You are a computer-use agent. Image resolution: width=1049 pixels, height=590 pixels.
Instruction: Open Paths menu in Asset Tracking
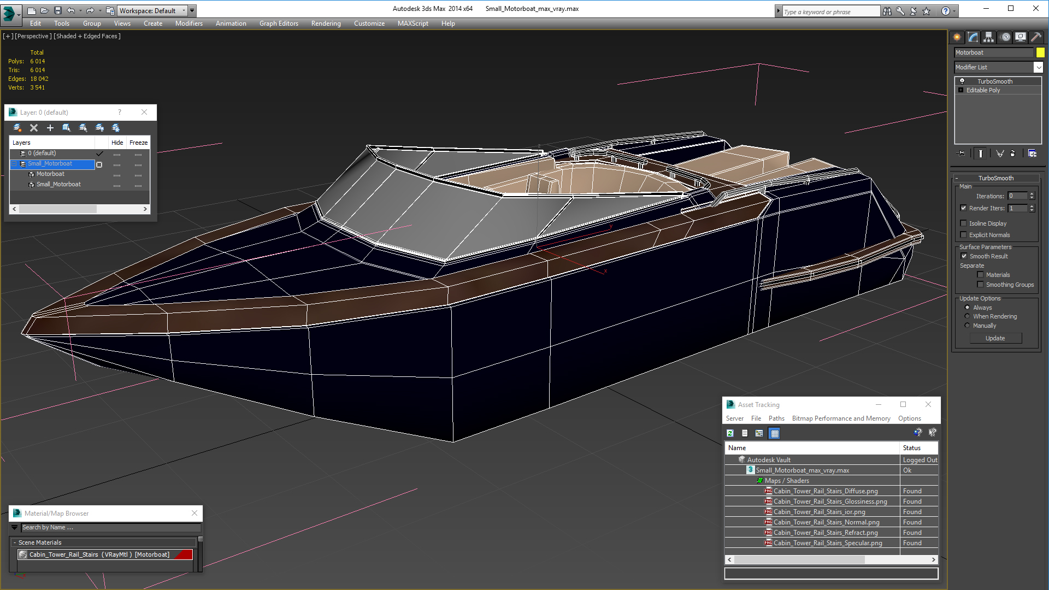tap(776, 418)
